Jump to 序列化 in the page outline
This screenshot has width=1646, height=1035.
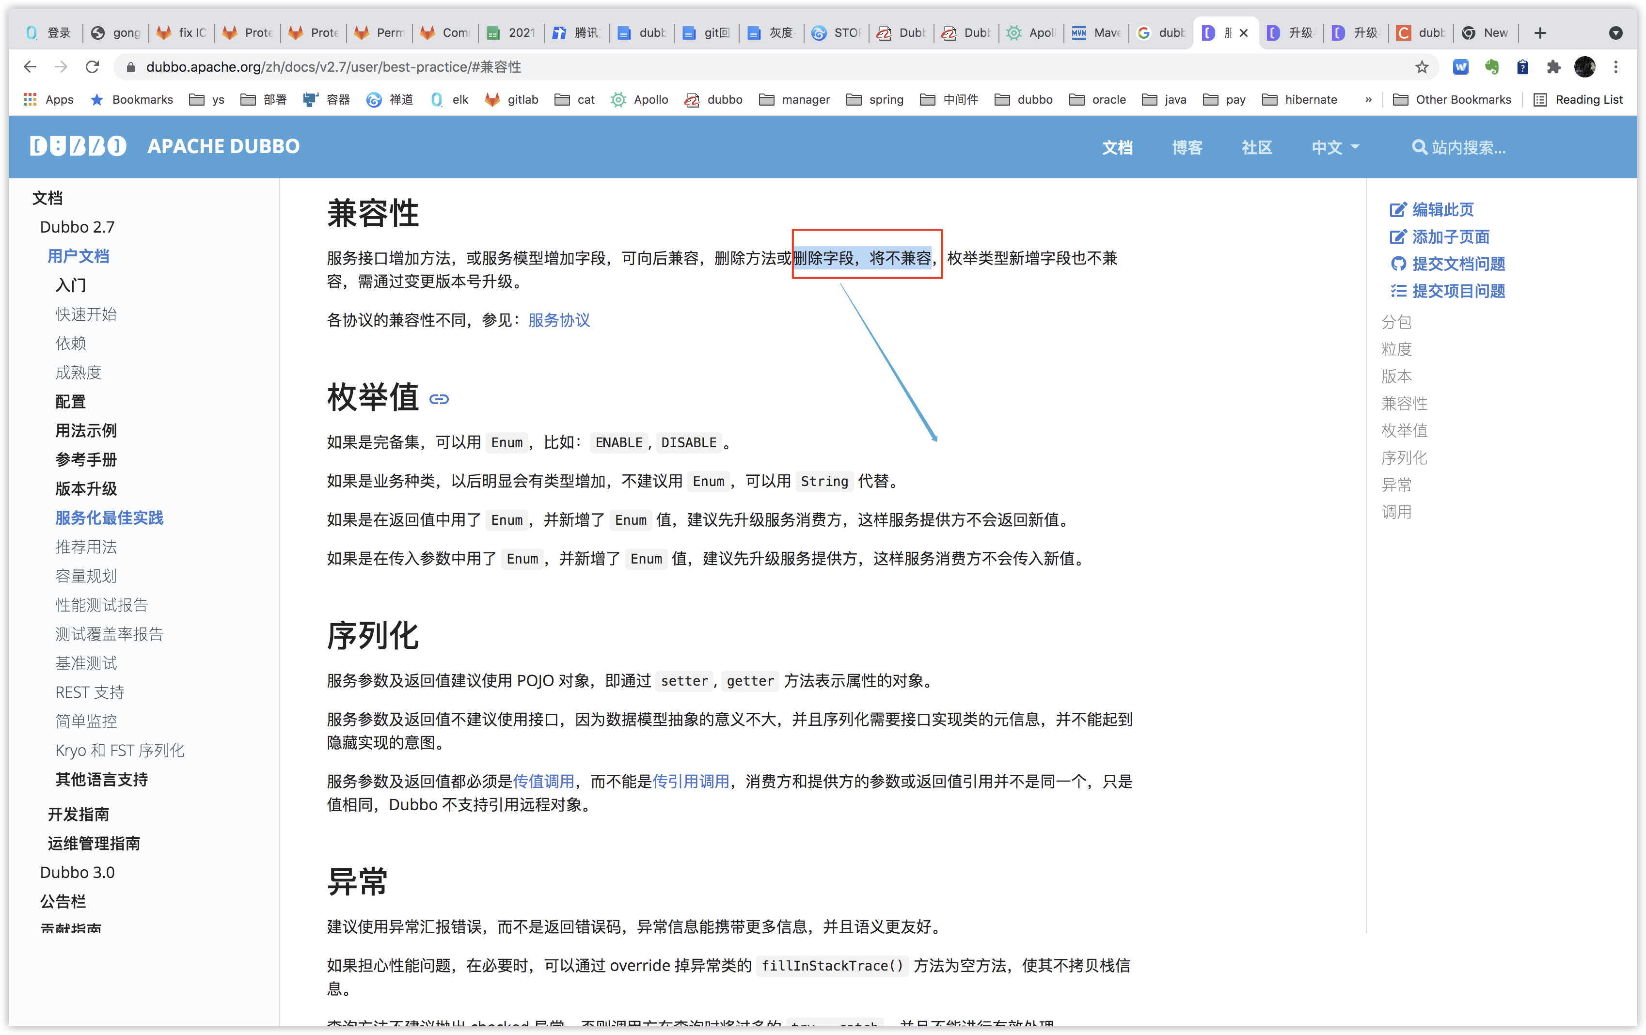1404,458
